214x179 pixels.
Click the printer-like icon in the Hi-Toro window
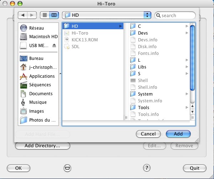tap(67, 168)
